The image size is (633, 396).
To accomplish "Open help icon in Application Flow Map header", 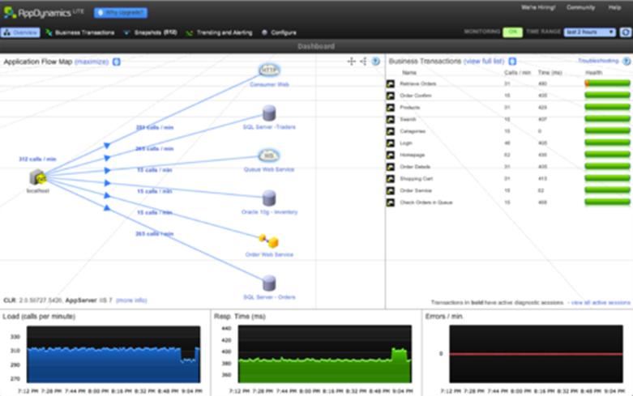I will point(376,62).
